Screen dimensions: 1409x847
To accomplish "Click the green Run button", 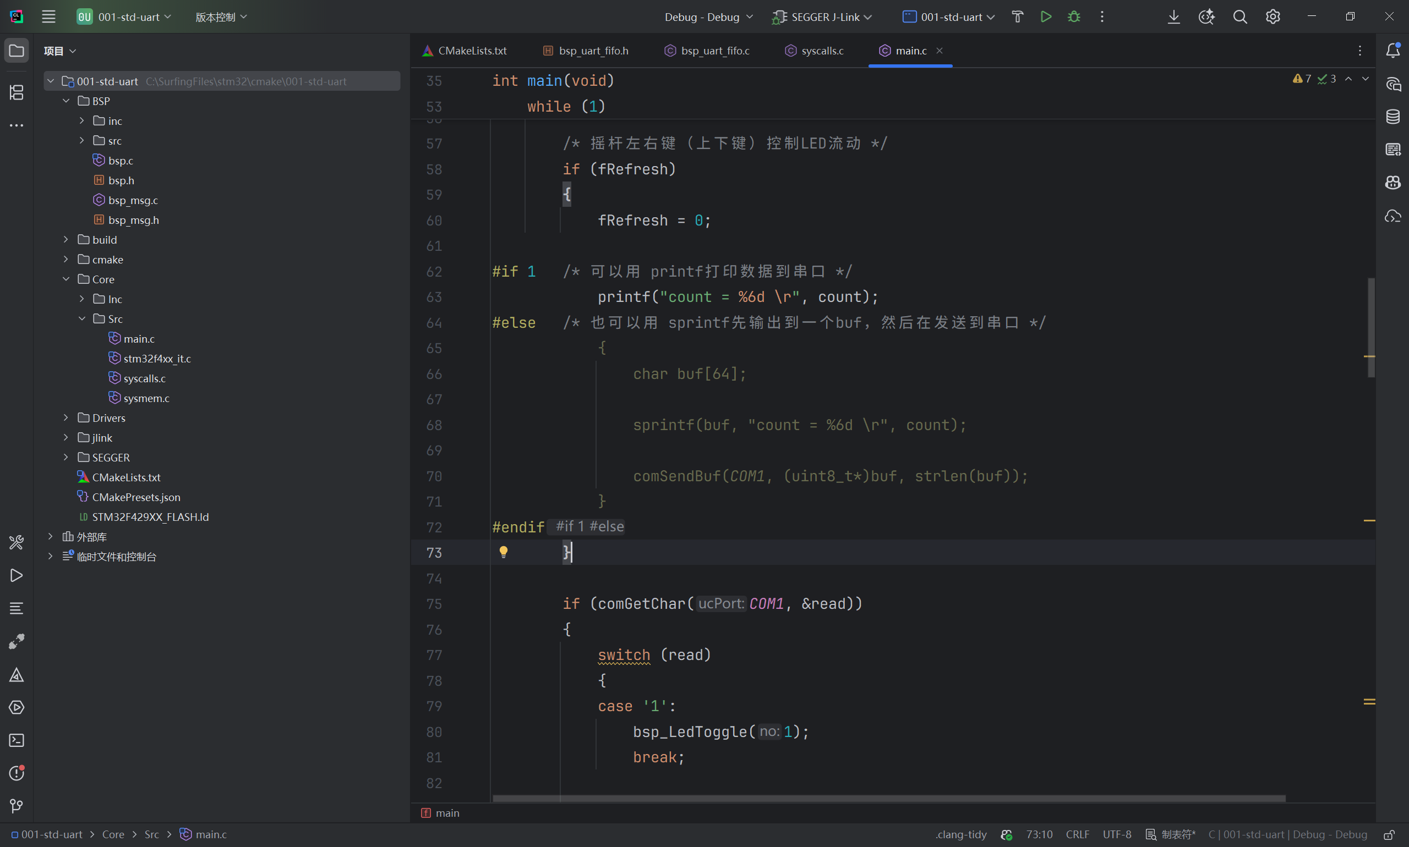I will coord(1045,17).
